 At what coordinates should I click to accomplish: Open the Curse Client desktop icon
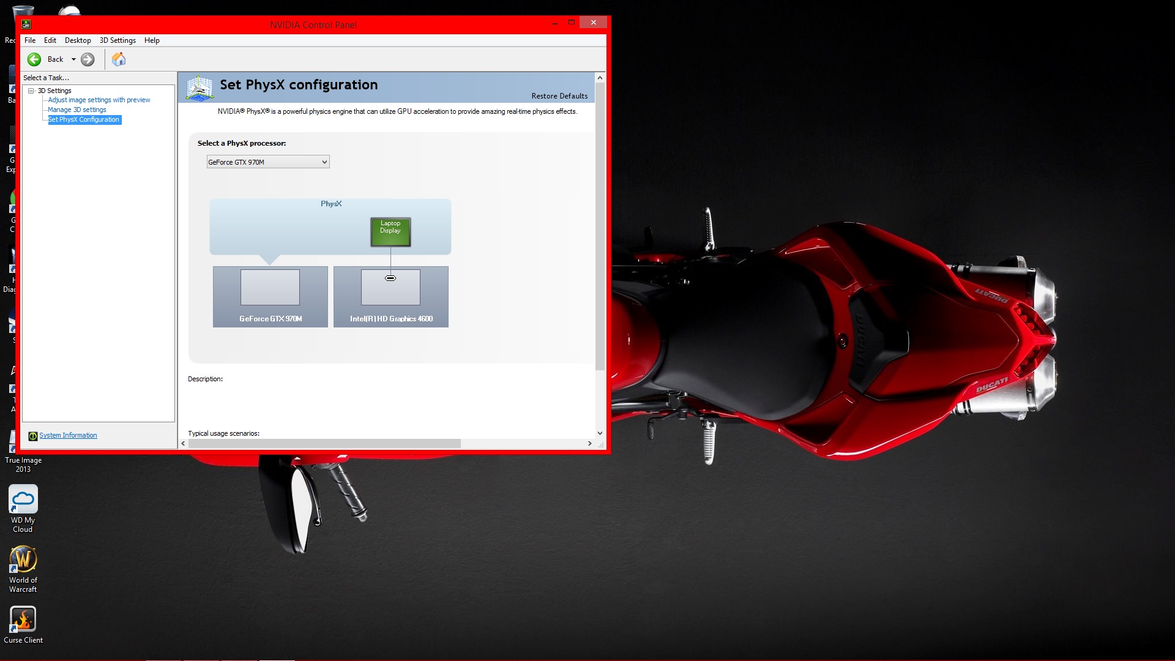tap(23, 624)
